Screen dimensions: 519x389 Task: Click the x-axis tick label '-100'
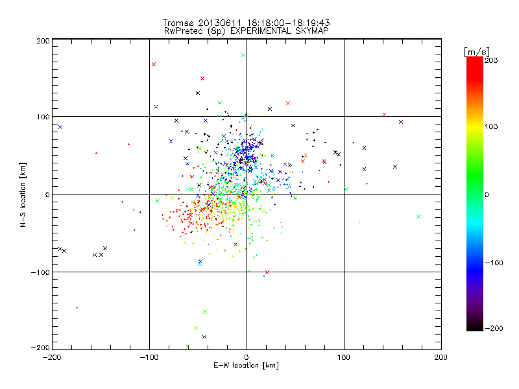click(149, 357)
